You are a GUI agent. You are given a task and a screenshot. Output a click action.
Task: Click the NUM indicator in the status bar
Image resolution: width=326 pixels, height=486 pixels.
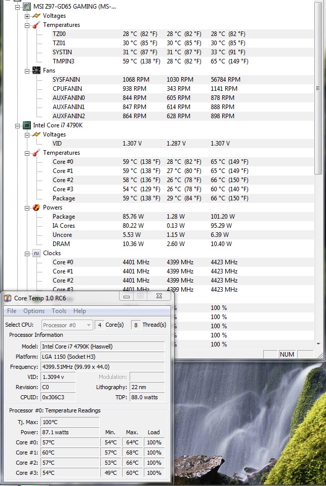point(287,354)
